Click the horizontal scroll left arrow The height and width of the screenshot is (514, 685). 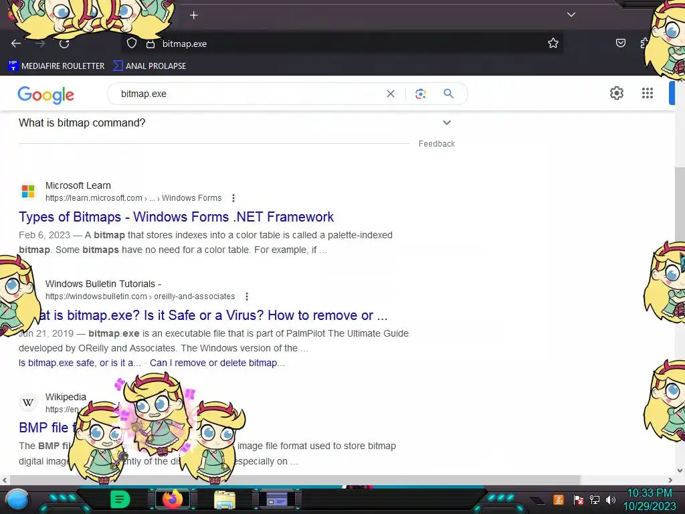click(x=5, y=480)
